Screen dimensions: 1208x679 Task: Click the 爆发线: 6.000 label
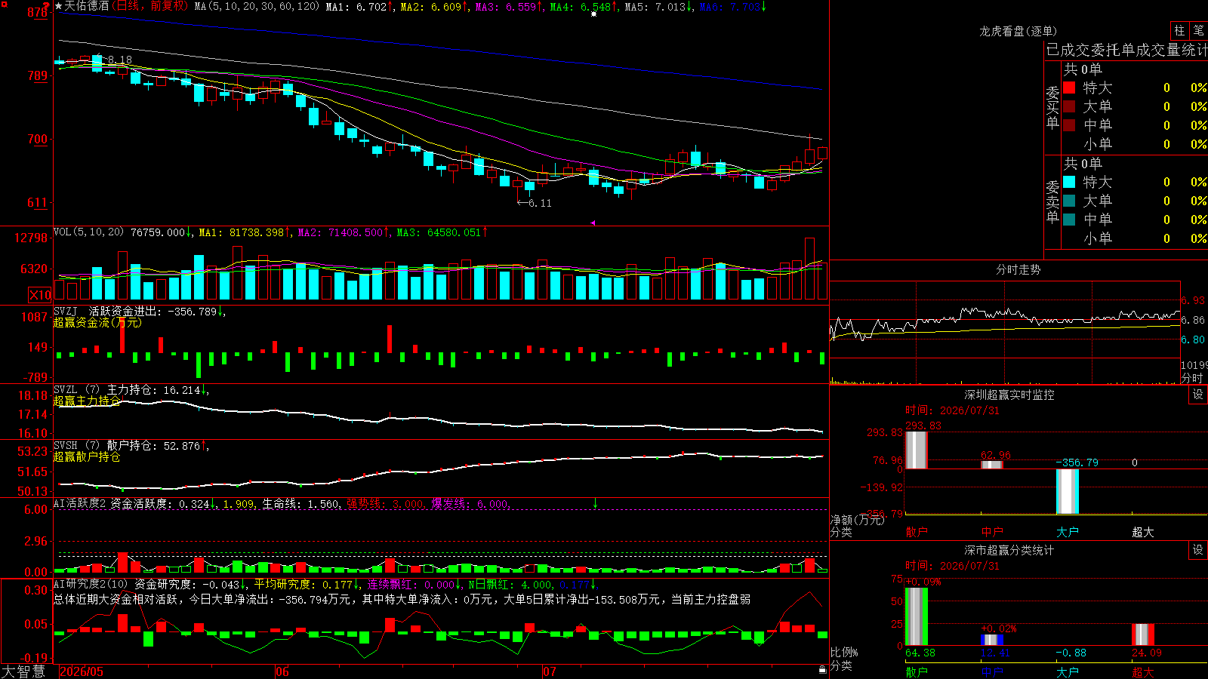470,504
